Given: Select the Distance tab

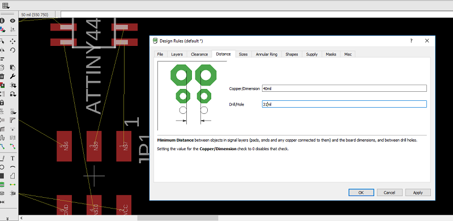Looking at the screenshot, I should click(223, 54).
